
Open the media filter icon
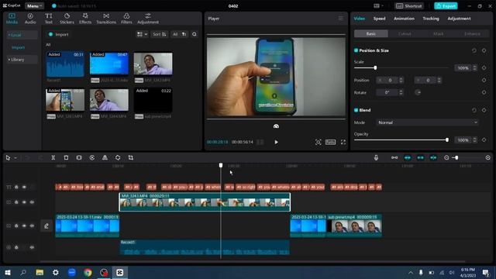184,34
